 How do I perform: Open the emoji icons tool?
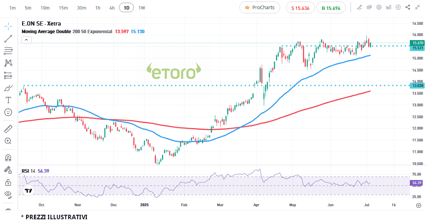8,112
